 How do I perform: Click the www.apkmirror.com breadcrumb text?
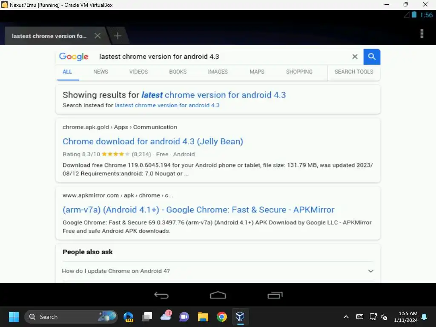pos(118,195)
